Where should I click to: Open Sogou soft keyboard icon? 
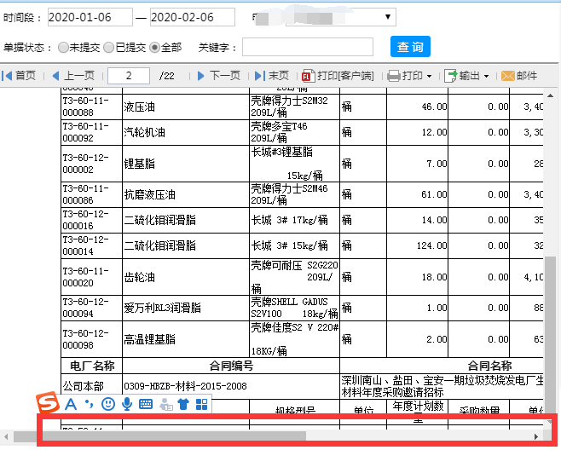(x=146, y=404)
